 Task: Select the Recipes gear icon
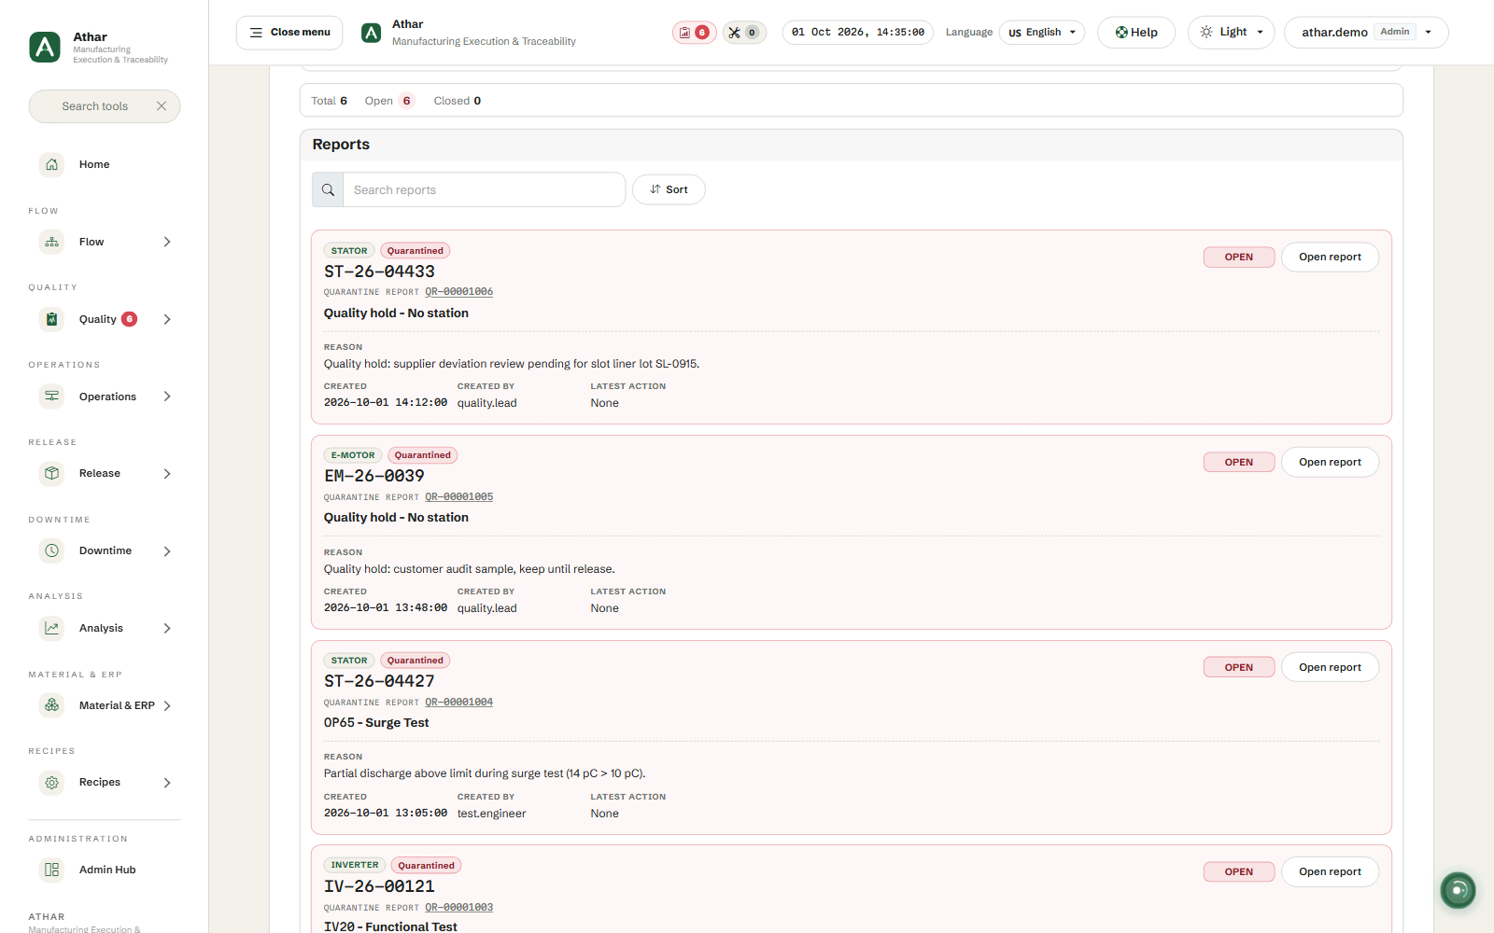(x=52, y=783)
